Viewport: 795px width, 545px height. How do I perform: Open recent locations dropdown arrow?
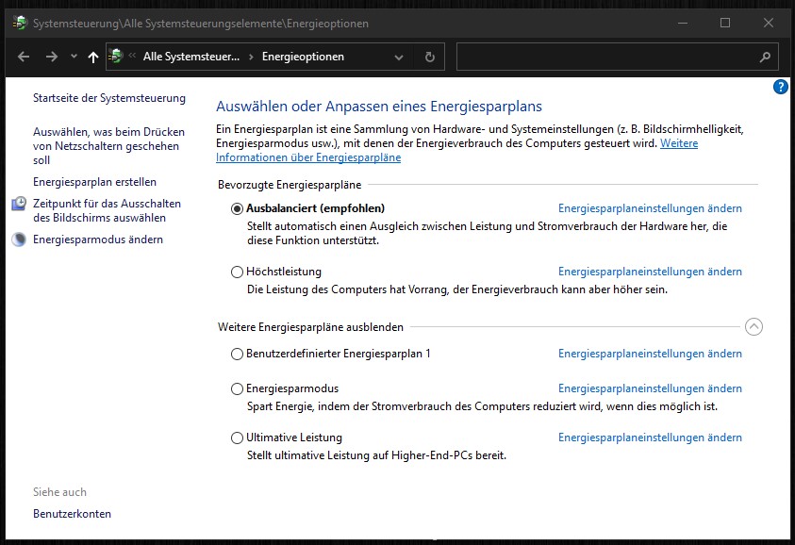[x=74, y=57]
